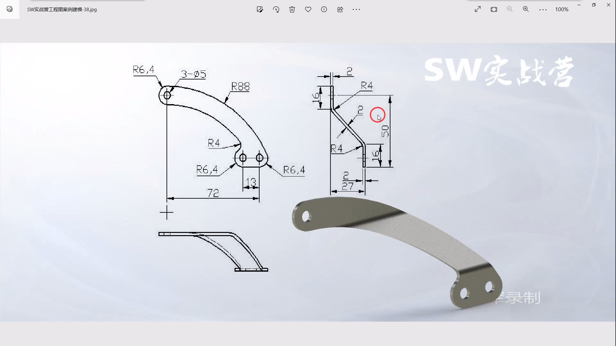Click the Photos app icon at top left

tap(10, 9)
